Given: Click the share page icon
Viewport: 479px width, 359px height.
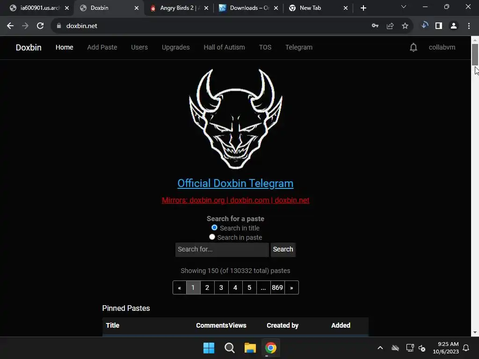Looking at the screenshot, I should 390,26.
